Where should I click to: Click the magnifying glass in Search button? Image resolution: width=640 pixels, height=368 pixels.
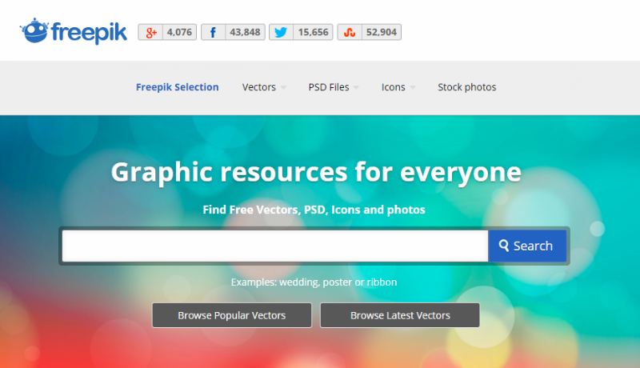pos(503,246)
